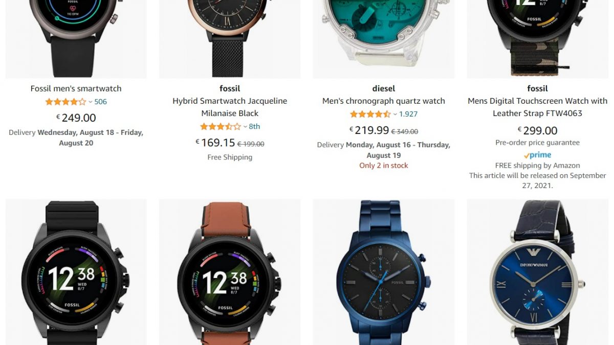Open the brown leather strap Fossil smartwatch image

click(x=230, y=272)
